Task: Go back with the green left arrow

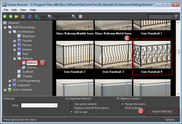Action: (5, 17)
